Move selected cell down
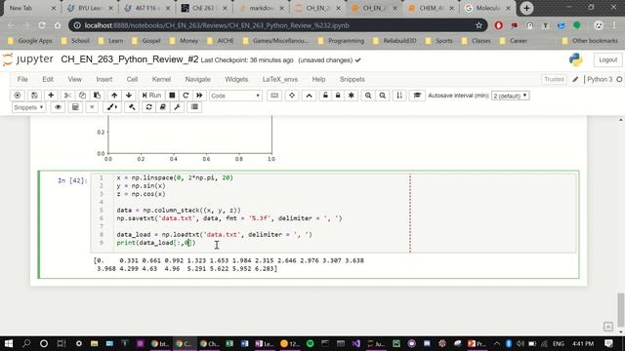625x351 pixels. coord(129,96)
